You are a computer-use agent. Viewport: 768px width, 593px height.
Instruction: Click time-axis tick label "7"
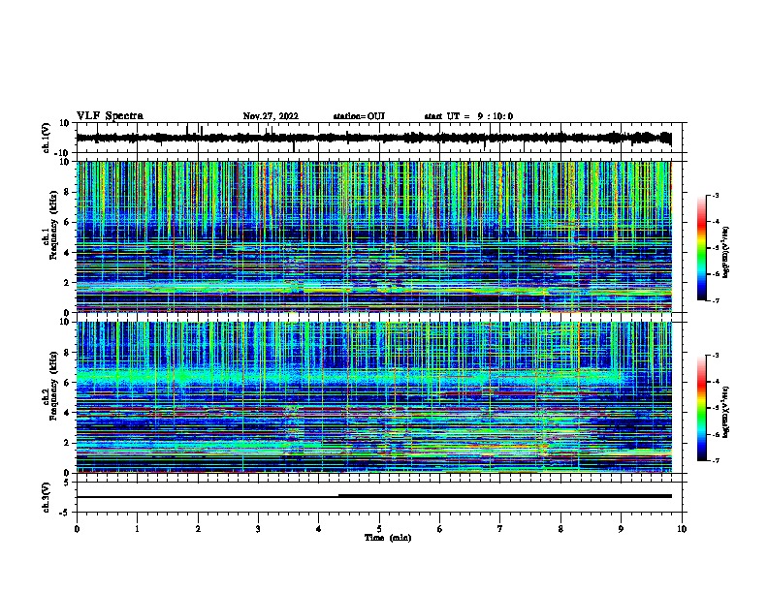click(500, 529)
